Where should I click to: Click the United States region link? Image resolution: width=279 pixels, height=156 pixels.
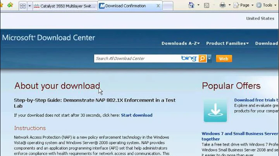tap(260, 19)
